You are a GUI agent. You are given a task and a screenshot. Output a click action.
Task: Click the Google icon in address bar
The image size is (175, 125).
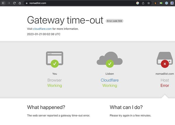click(x=137, y=3)
